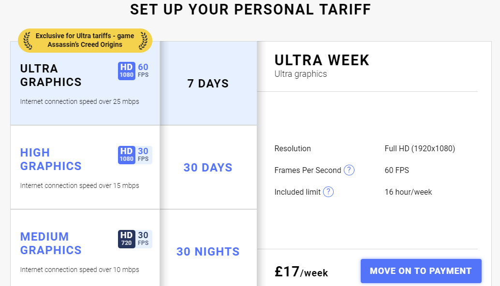Click the HD 1080 badge on High Graphics
Image resolution: width=500 pixels, height=286 pixels.
[x=127, y=155]
